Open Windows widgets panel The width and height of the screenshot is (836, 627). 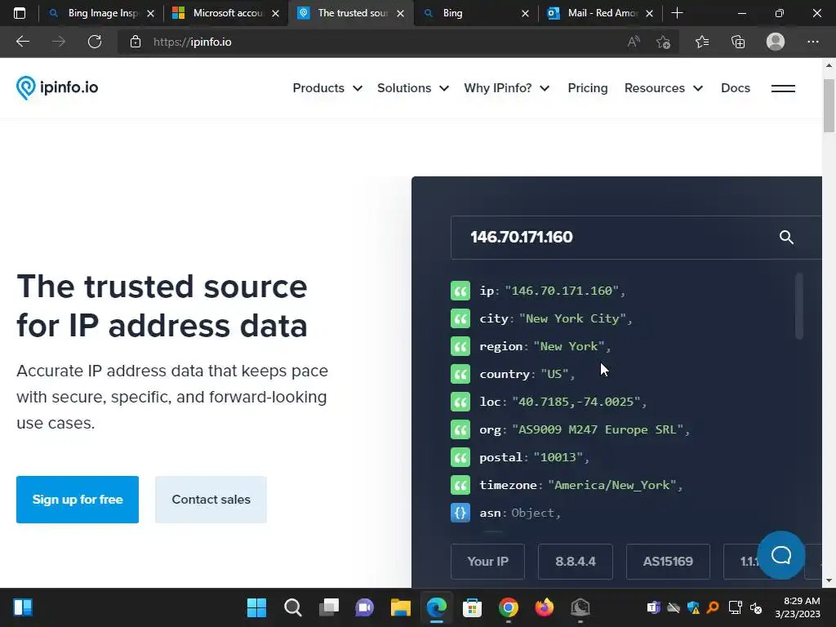[23, 607]
